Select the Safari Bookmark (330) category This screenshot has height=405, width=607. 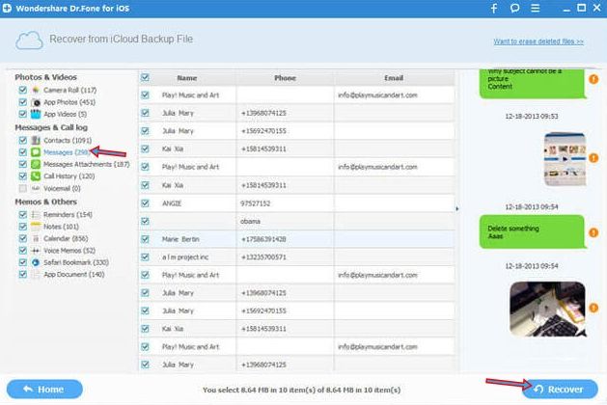click(x=76, y=262)
